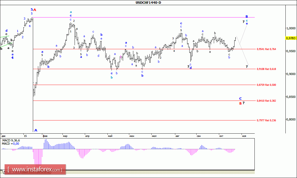Click the MACD =0,00 value readout
Image resolution: width=297 pixels, height=178 pixels.
pos(10,144)
